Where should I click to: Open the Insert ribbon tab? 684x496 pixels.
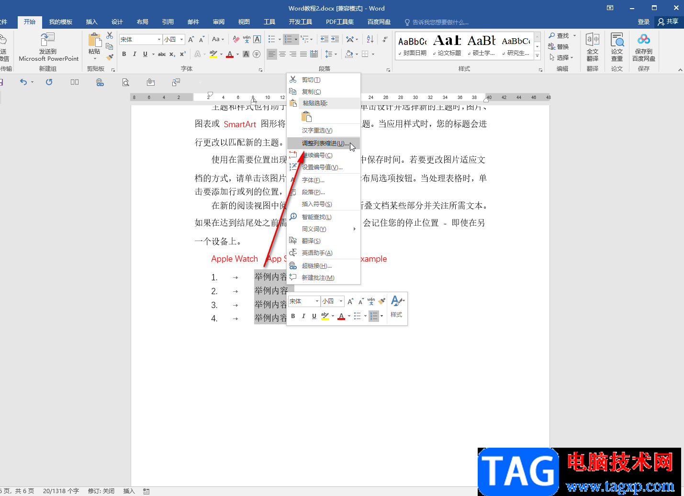(91, 22)
